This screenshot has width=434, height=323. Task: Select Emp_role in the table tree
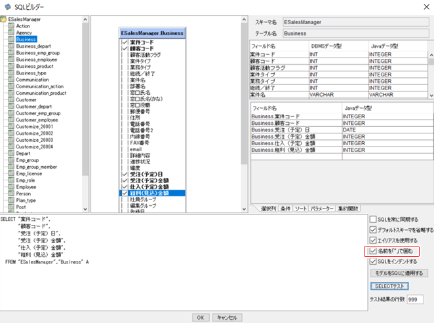pyautogui.click(x=26, y=180)
